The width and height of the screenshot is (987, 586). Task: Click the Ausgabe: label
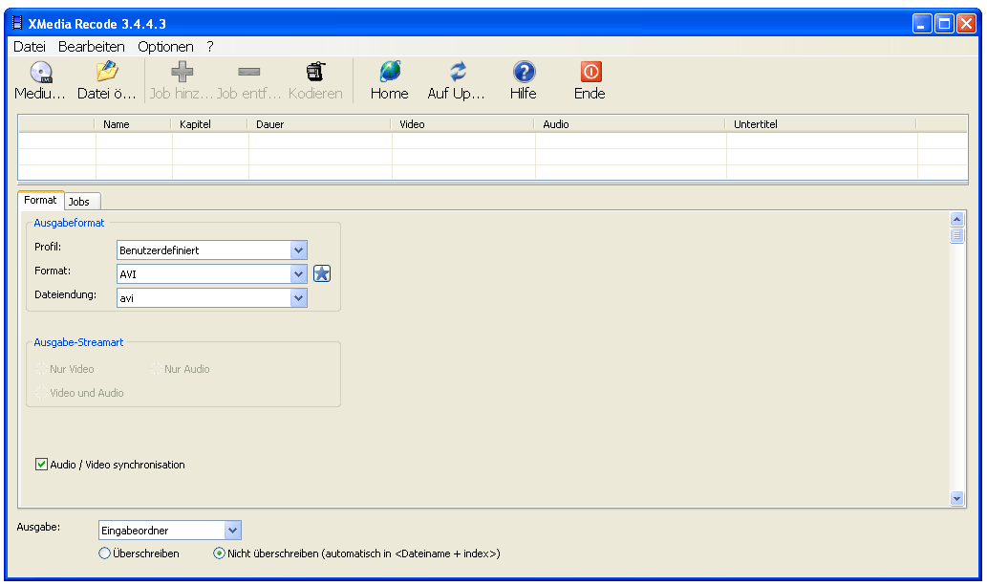pyautogui.click(x=38, y=527)
